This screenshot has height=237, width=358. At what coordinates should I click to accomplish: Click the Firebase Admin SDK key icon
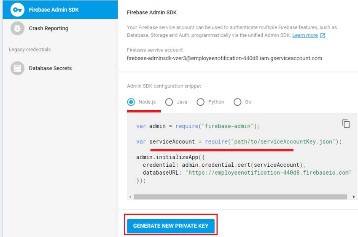17,10
